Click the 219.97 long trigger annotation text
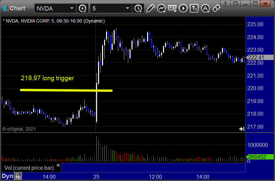 pos(47,78)
